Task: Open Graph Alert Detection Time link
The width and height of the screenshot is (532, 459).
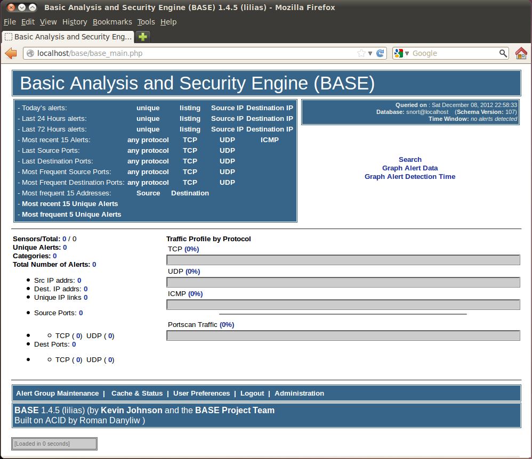Action: (410, 177)
